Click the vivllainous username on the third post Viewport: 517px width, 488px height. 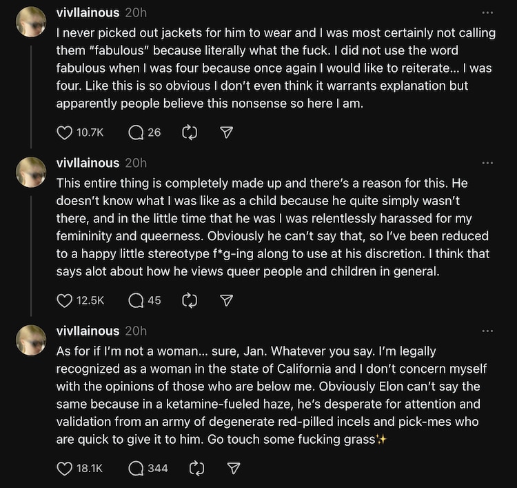[87, 331]
